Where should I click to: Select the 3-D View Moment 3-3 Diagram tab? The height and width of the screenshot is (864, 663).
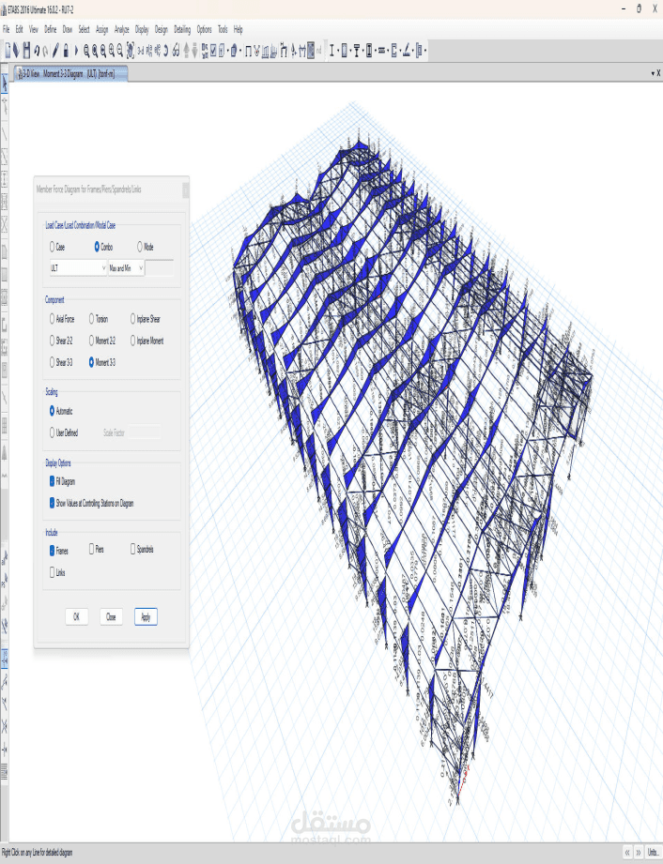70,73
